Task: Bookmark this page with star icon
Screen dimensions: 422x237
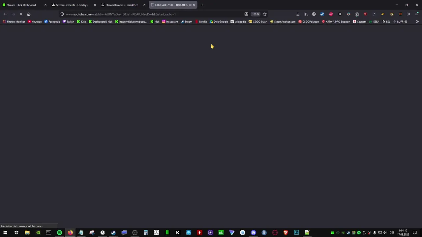Action: pos(265,14)
